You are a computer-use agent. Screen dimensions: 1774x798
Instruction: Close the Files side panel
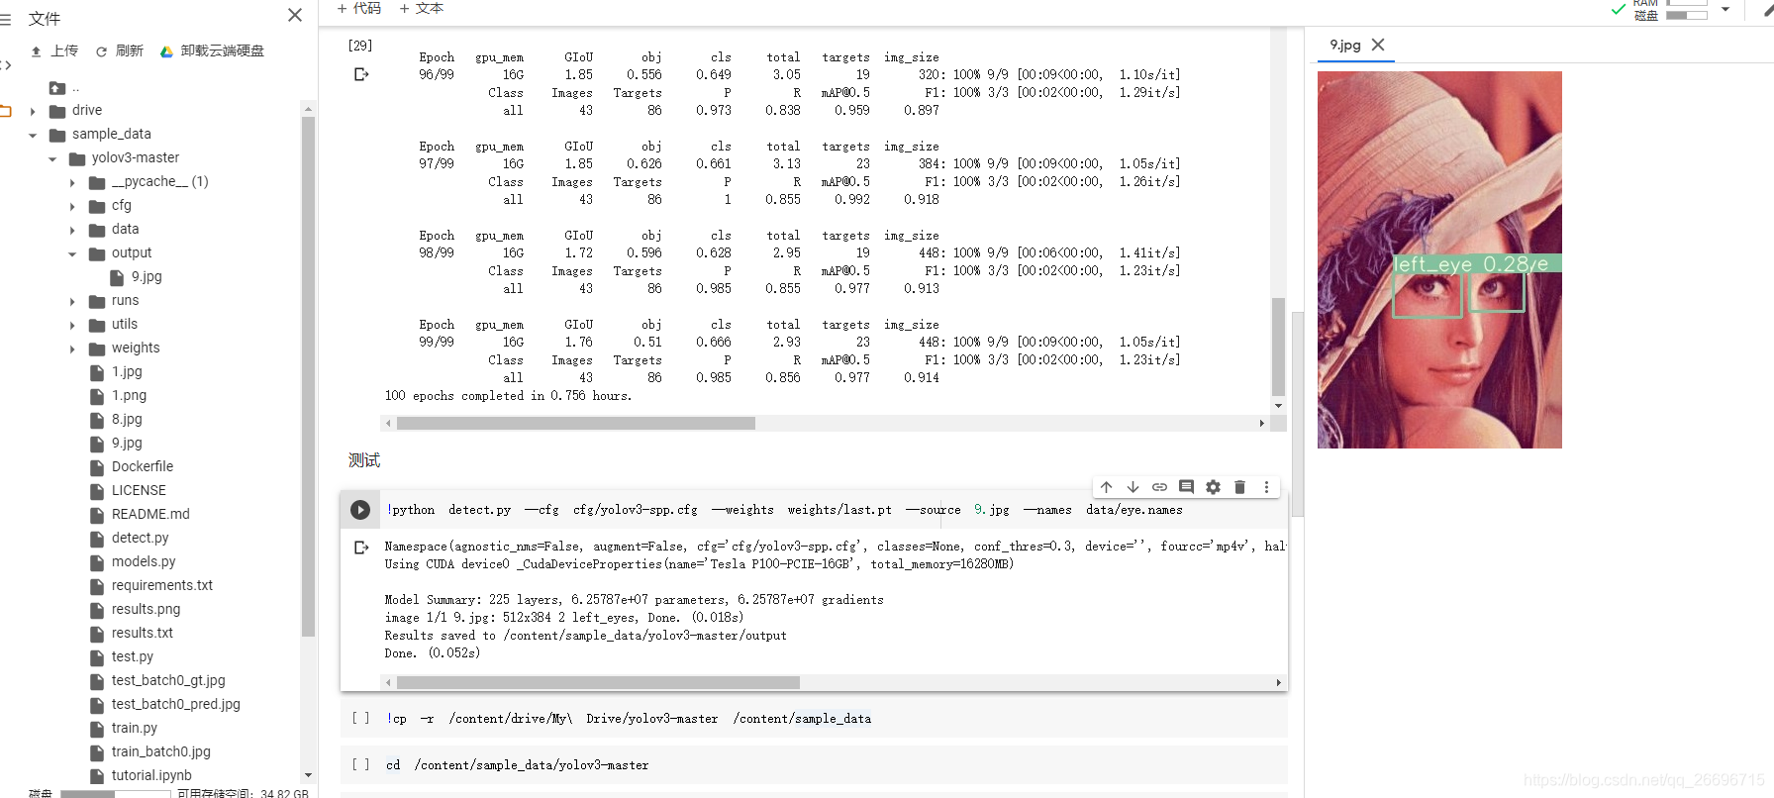pos(294,15)
